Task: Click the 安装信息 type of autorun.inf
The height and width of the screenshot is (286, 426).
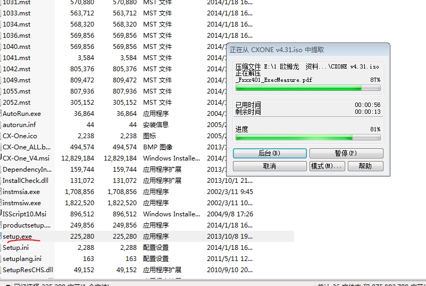Action: click(x=156, y=125)
